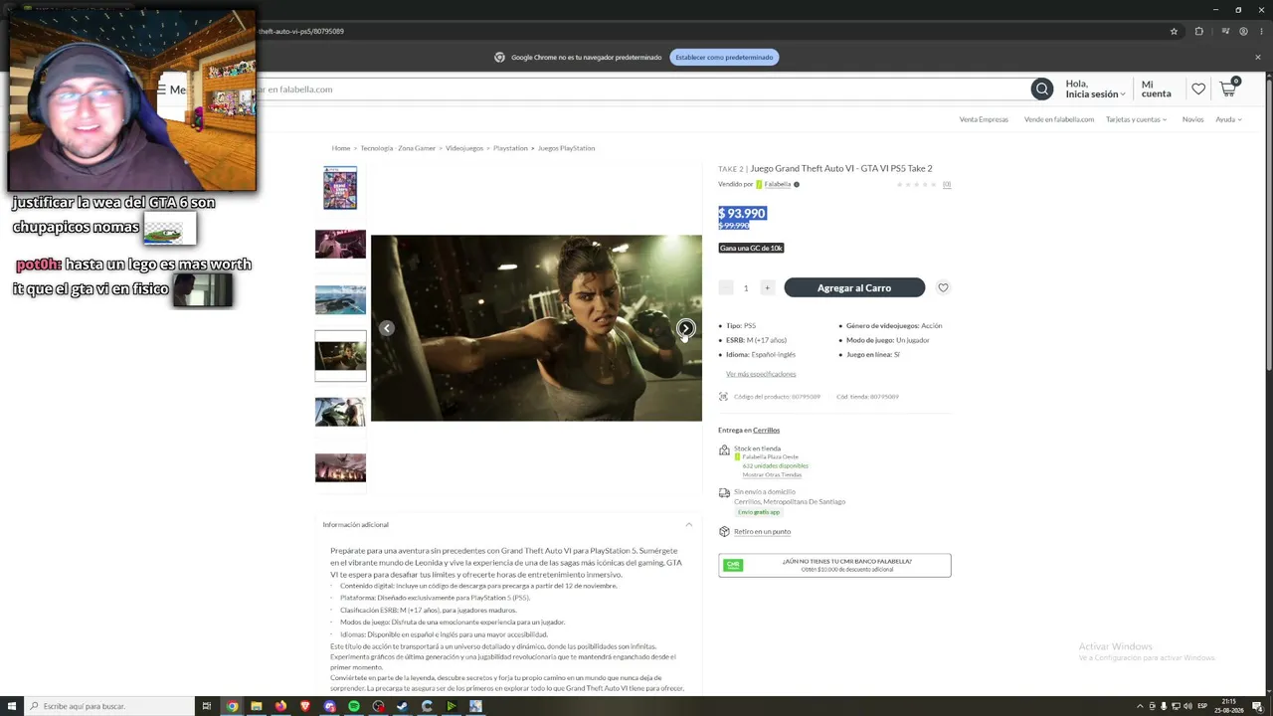Click the review count next to the stars
This screenshot has width=1273, height=716.
(947, 184)
